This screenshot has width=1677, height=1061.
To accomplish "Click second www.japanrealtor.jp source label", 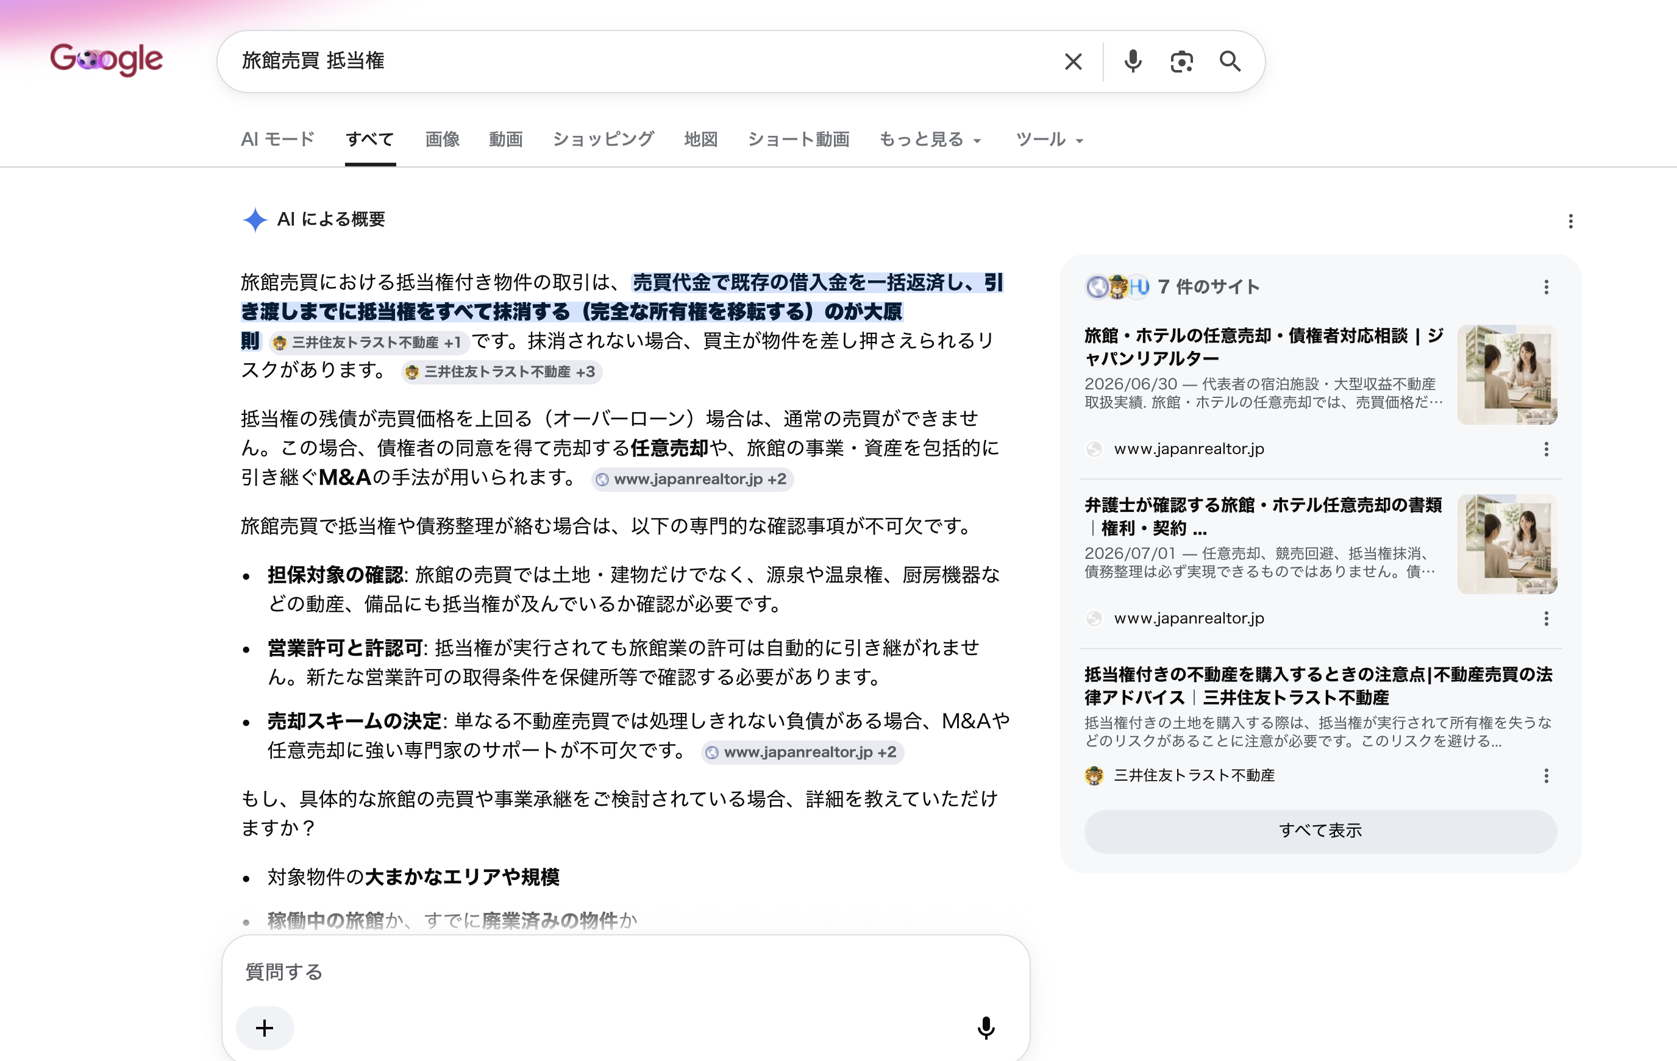I will point(1189,618).
